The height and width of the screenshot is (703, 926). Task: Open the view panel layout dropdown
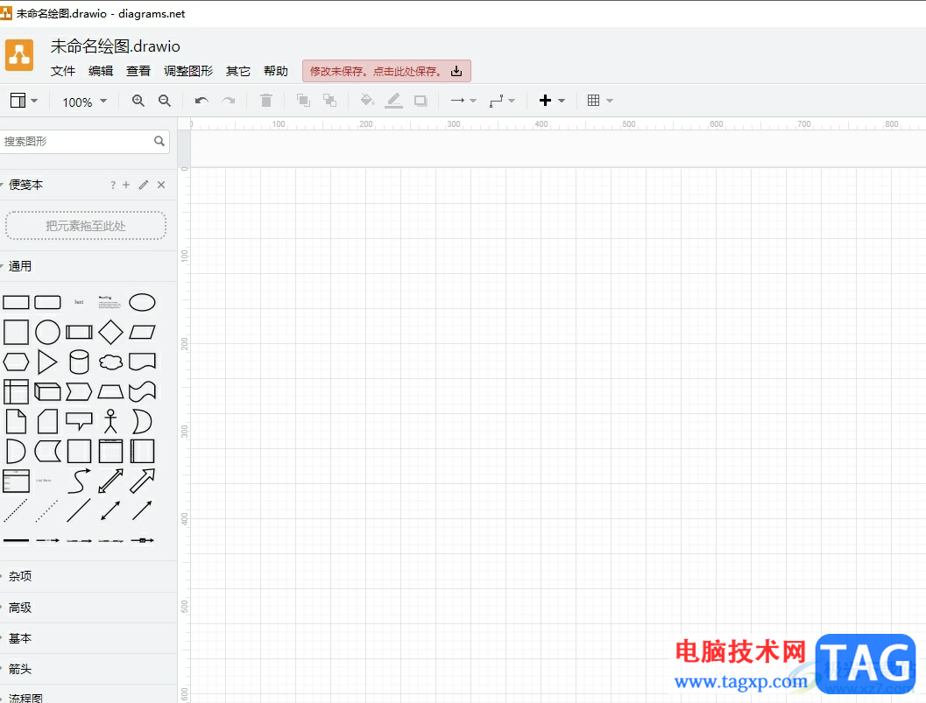tap(24, 101)
